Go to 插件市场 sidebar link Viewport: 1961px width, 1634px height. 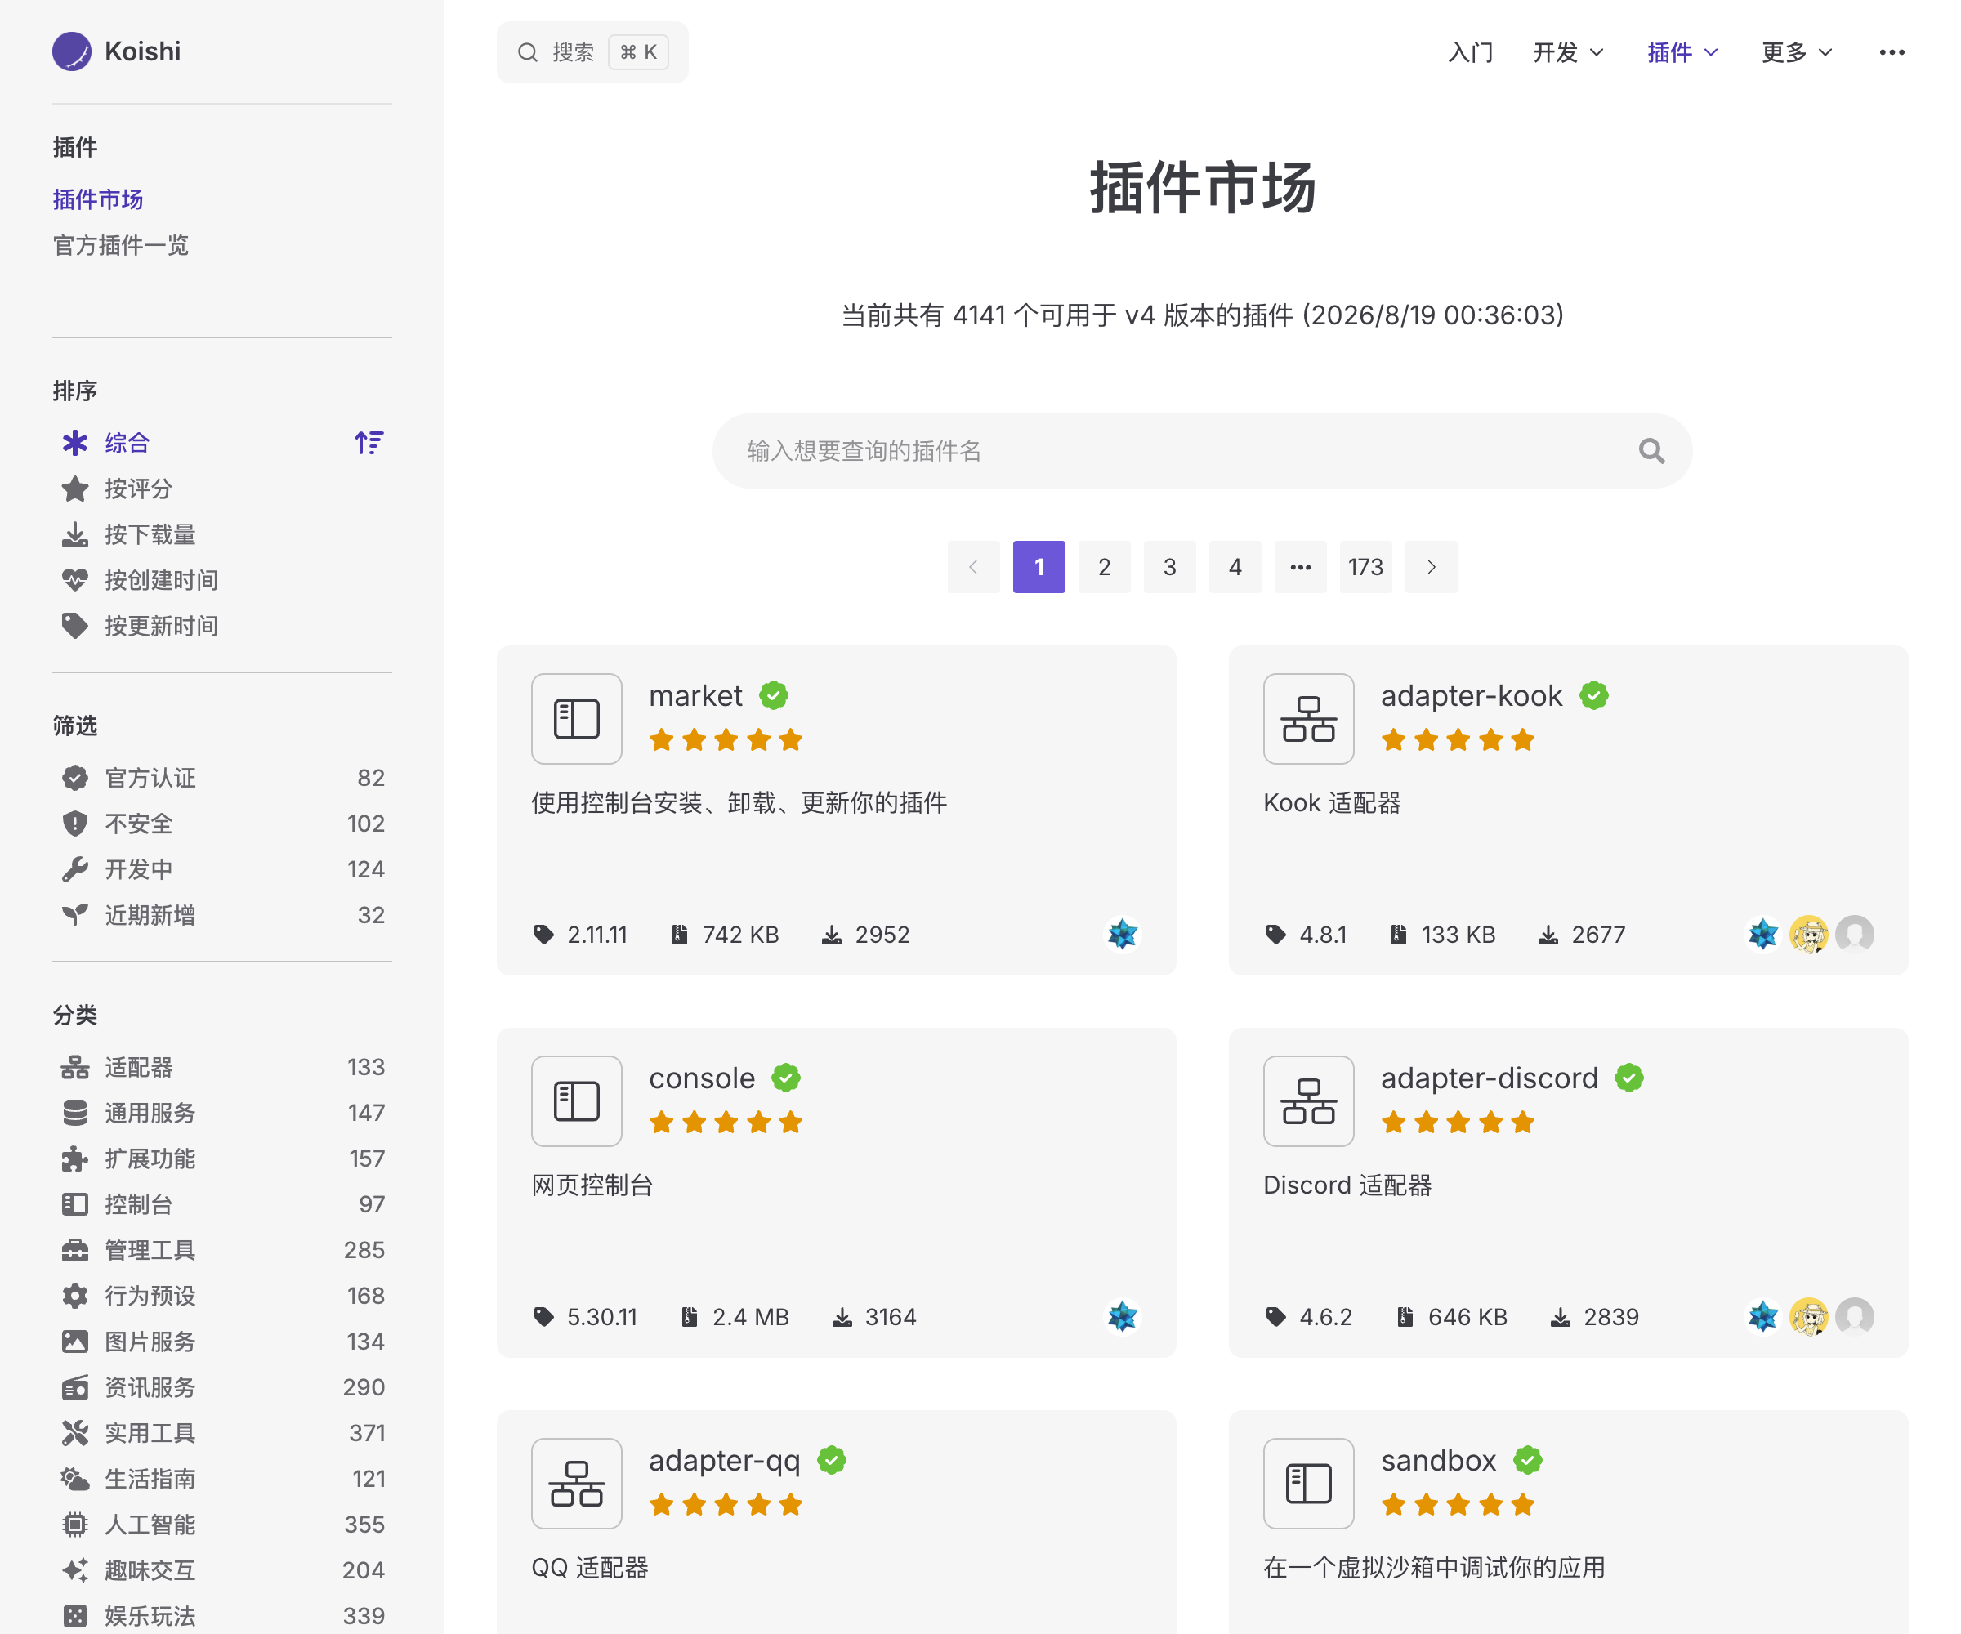click(98, 200)
